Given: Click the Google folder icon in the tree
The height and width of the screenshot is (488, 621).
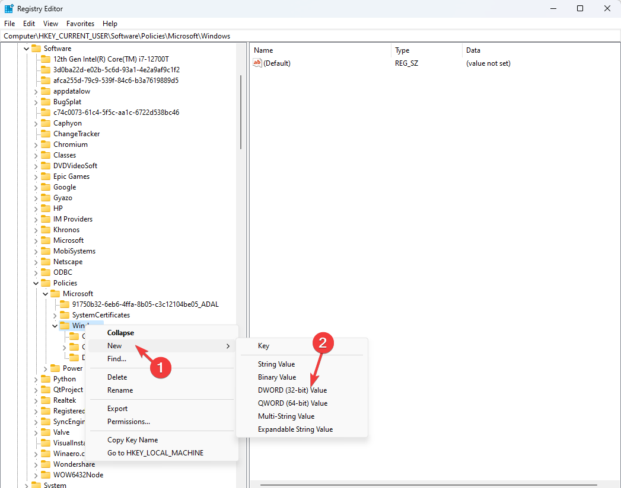Looking at the screenshot, I should 46,187.
